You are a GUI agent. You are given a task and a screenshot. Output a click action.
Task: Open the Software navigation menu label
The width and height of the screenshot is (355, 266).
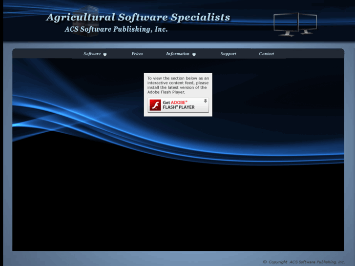tap(92, 54)
